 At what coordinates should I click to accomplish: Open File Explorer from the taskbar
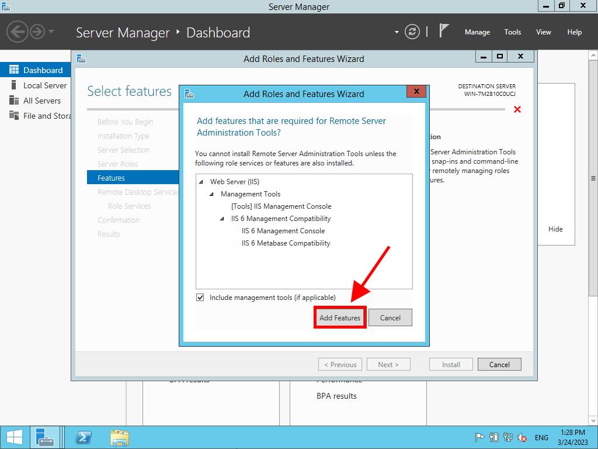pyautogui.click(x=120, y=437)
